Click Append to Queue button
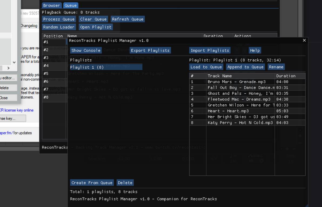 pos(245,67)
